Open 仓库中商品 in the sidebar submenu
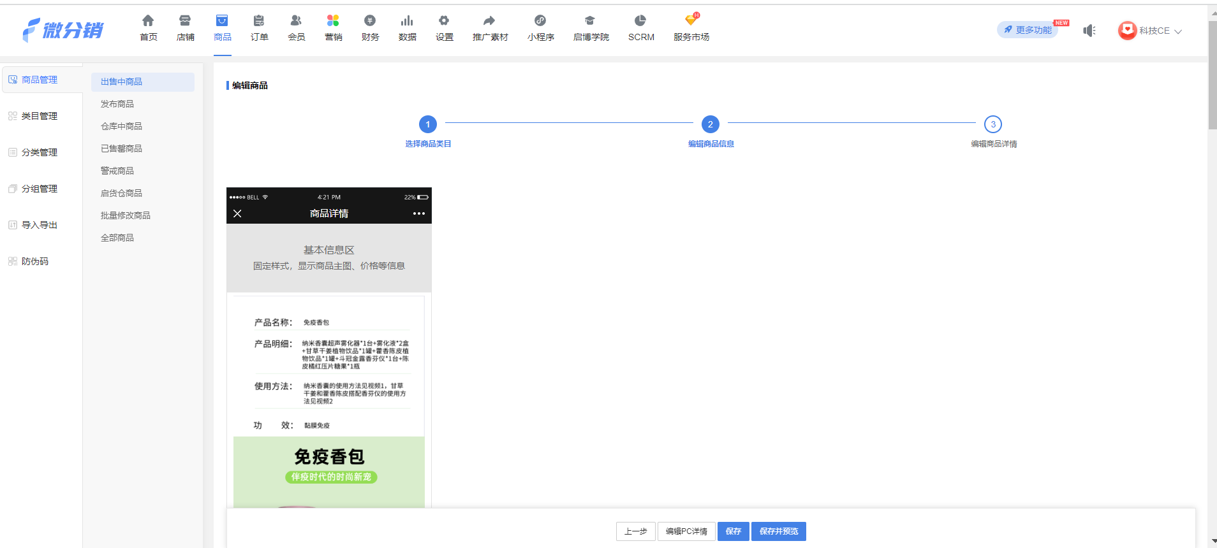The width and height of the screenshot is (1217, 548). click(121, 126)
